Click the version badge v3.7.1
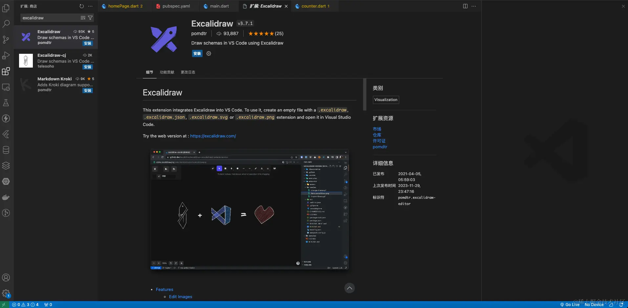Viewport: 628px width, 308px height. coord(245,23)
